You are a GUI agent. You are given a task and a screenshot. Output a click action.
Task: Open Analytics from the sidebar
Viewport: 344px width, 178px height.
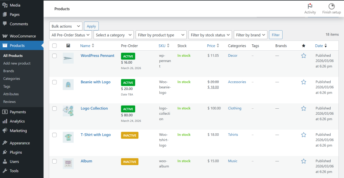(17, 121)
